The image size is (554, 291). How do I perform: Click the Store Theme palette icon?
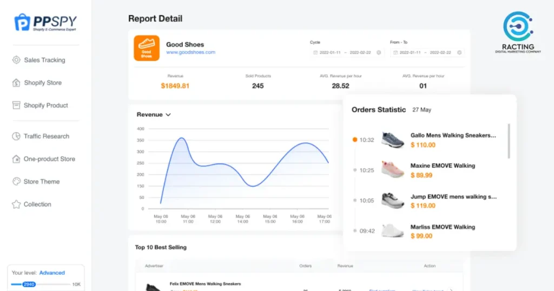click(x=16, y=182)
